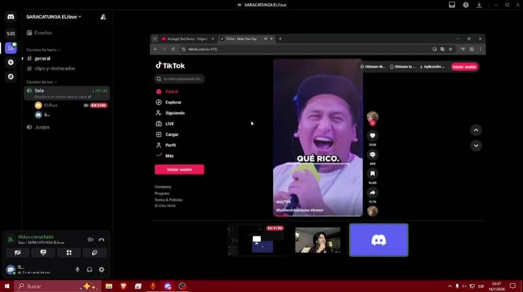The image size is (523, 292).
Task: Reload the streamed browser page
Action: point(173,49)
